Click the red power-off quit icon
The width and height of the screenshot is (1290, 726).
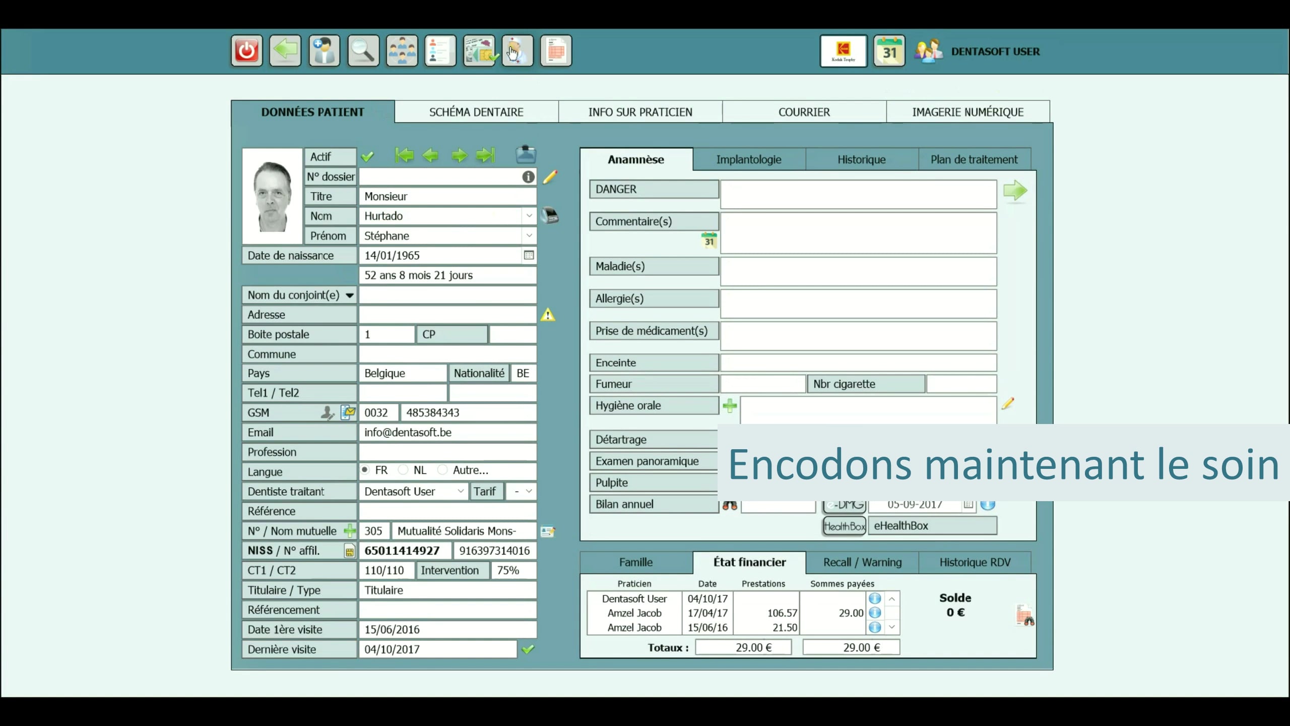(246, 50)
